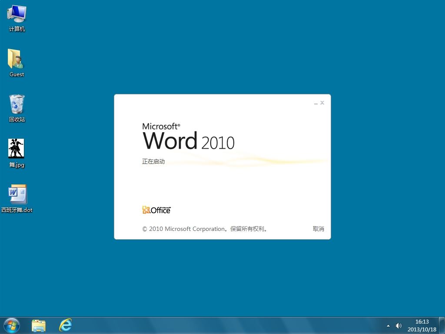Open Windows Explorer from taskbar
The width and height of the screenshot is (445, 334).
pyautogui.click(x=39, y=326)
